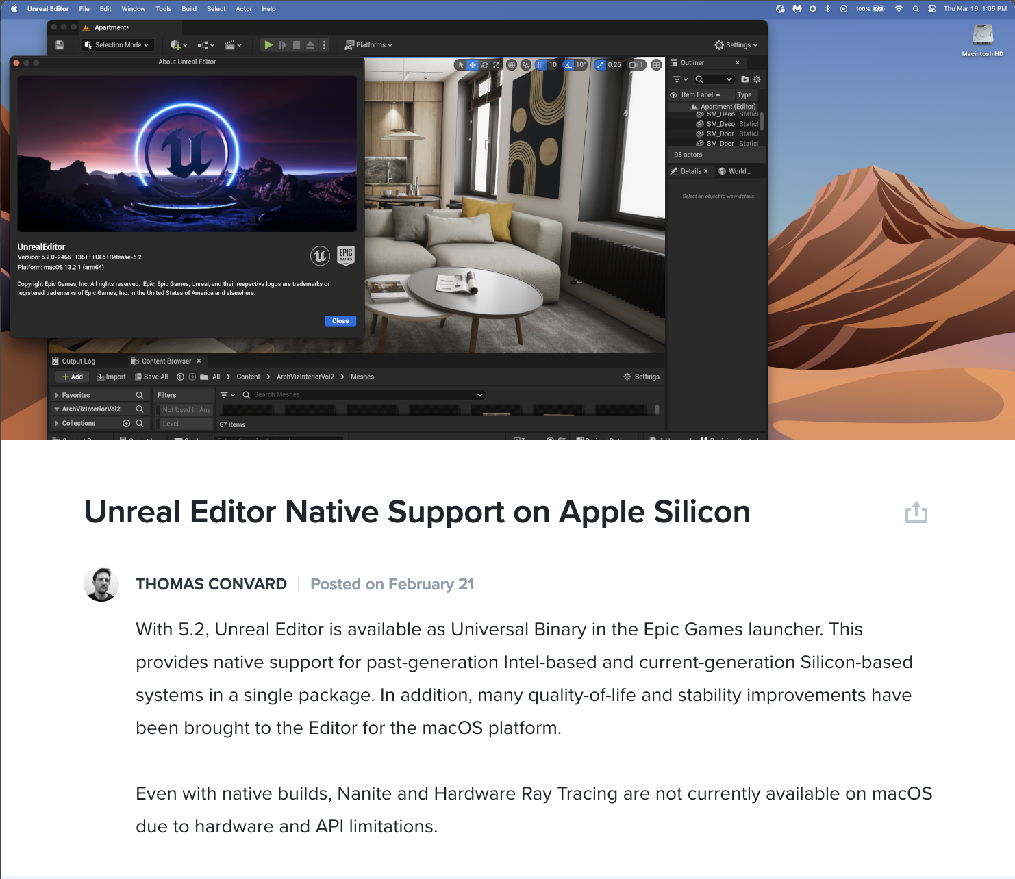The height and width of the screenshot is (879, 1015).
Task: Expand the Favorites section
Action: pyautogui.click(x=57, y=396)
